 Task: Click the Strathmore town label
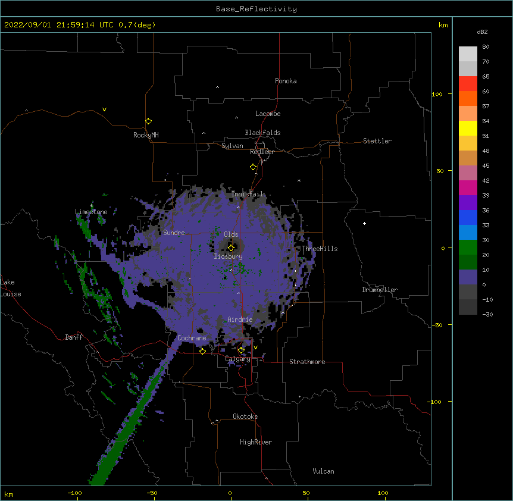click(x=307, y=362)
